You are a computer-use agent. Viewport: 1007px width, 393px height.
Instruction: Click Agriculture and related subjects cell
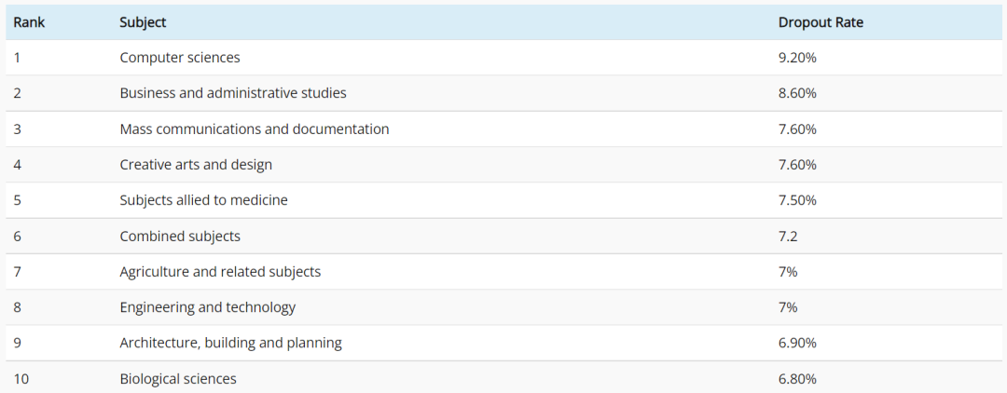pyautogui.click(x=220, y=272)
